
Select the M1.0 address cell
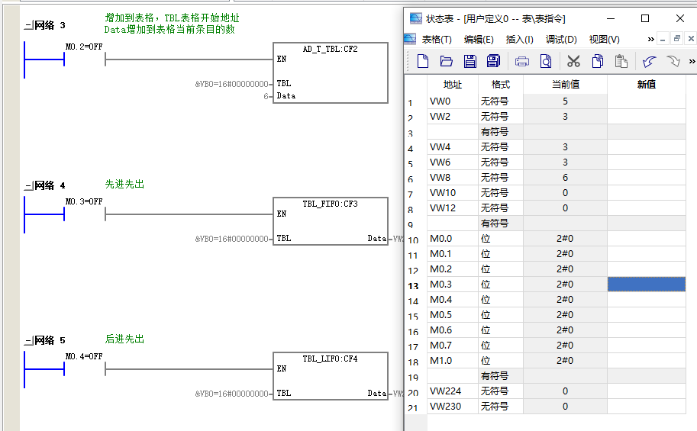tap(453, 361)
